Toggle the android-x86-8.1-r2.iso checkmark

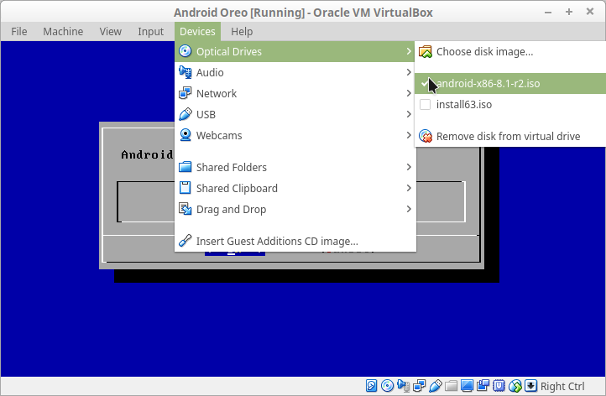click(x=426, y=83)
